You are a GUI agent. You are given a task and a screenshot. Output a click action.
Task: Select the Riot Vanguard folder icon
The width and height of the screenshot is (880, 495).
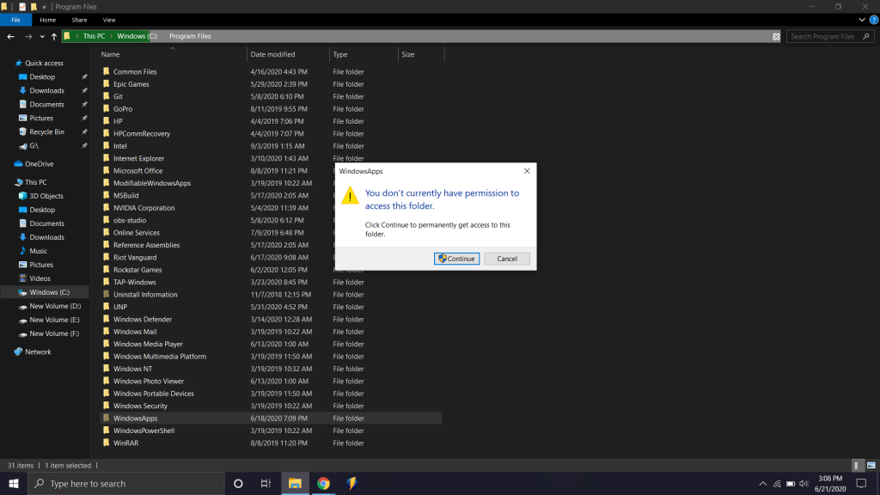tap(106, 257)
